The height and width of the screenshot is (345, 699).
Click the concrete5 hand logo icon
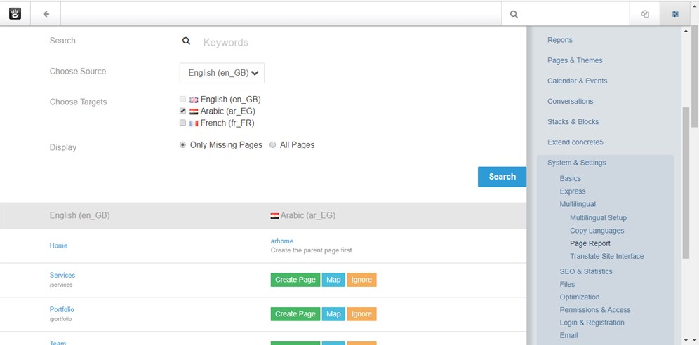[x=15, y=13]
